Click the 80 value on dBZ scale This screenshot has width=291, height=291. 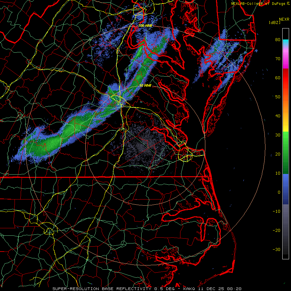coord(278,40)
